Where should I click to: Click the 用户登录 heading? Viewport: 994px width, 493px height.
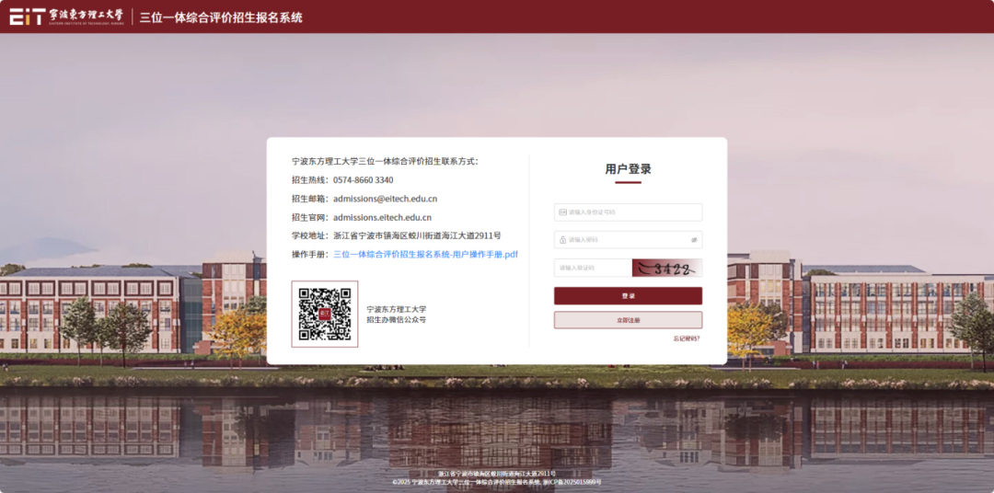point(628,169)
